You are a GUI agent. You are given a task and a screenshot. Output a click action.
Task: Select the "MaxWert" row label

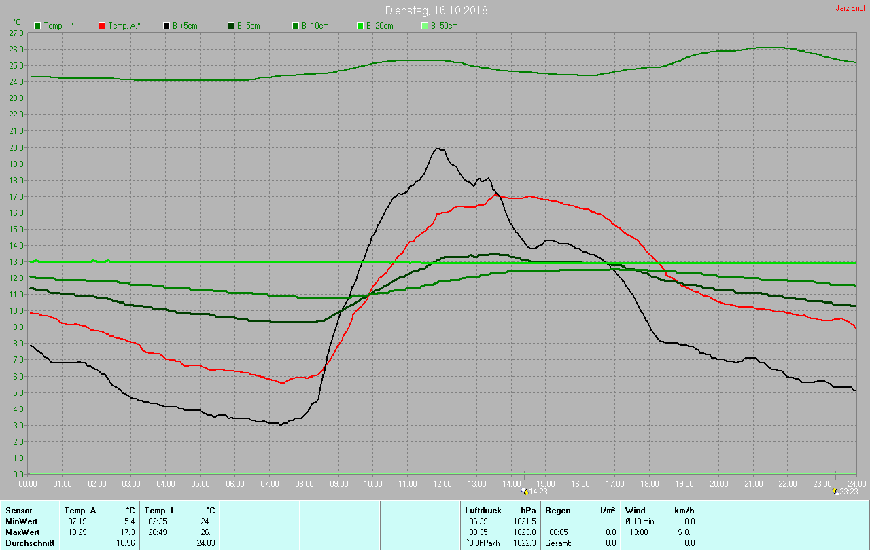pos(22,532)
